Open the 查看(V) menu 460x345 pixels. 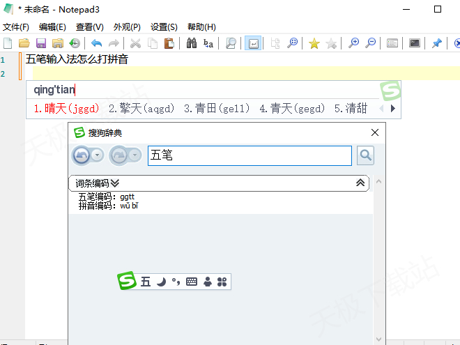pyautogui.click(x=89, y=27)
